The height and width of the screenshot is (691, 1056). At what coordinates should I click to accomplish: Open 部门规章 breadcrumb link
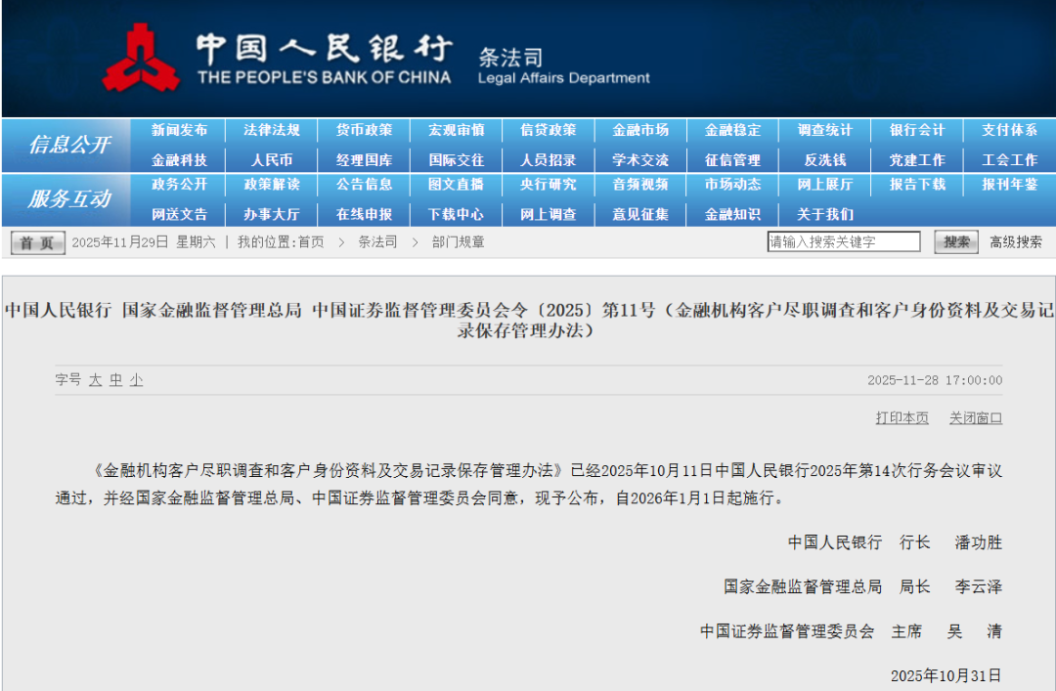458,242
